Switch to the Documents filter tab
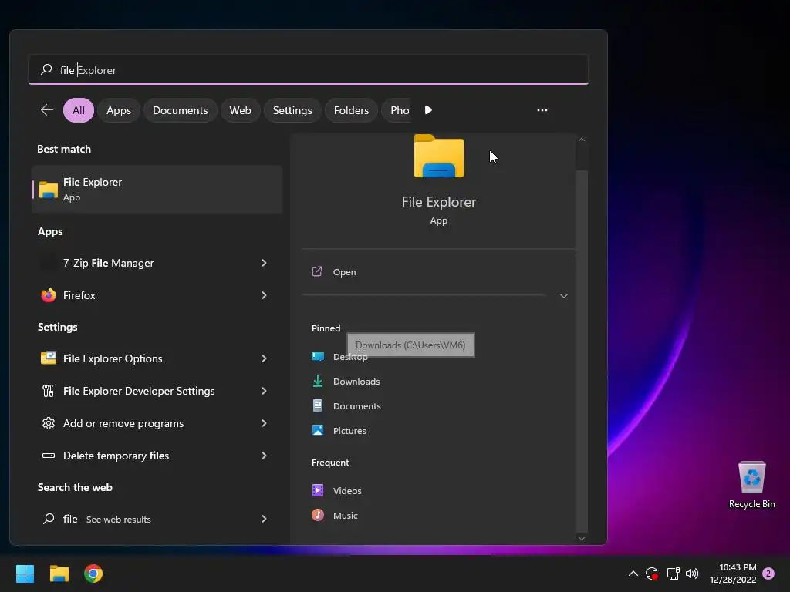Viewport: 790px width, 592px height. coord(180,110)
